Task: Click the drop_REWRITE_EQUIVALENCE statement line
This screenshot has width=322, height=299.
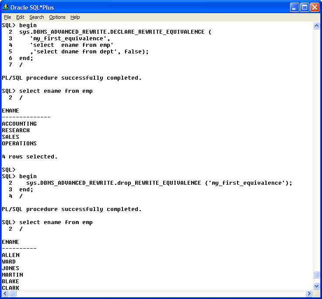Action: 159,183
